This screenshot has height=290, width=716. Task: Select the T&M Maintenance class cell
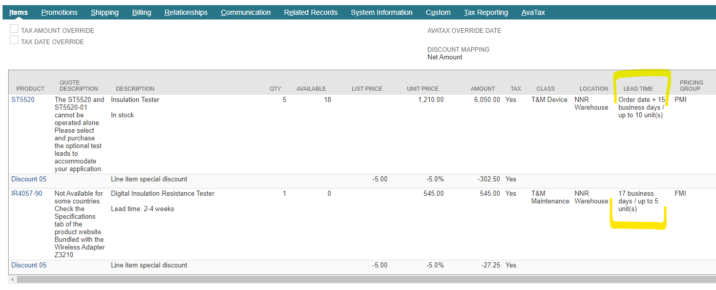click(x=550, y=197)
